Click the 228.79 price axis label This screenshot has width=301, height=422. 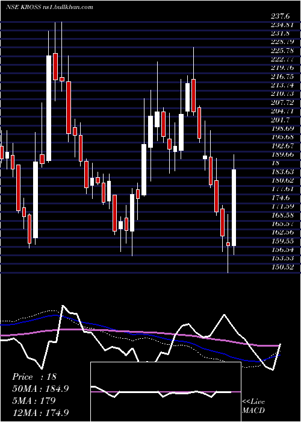(x=282, y=42)
